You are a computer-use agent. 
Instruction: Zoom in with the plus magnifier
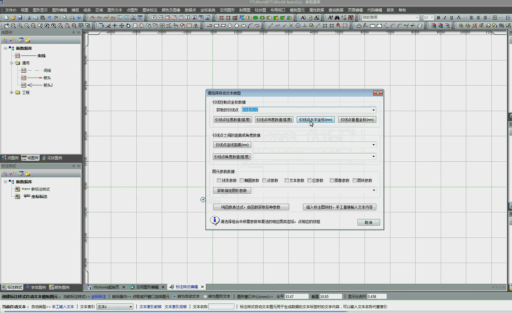(20, 26)
